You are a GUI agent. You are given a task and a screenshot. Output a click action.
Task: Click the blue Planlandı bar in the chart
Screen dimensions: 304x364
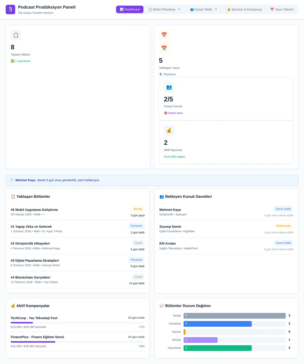pyautogui.click(x=218, y=324)
